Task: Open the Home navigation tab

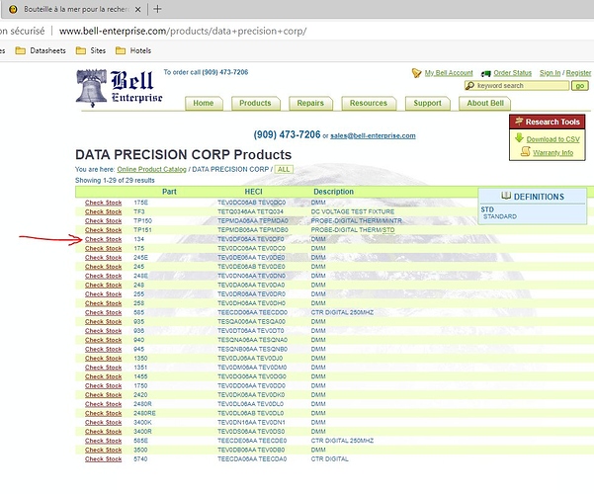Action: [x=204, y=103]
